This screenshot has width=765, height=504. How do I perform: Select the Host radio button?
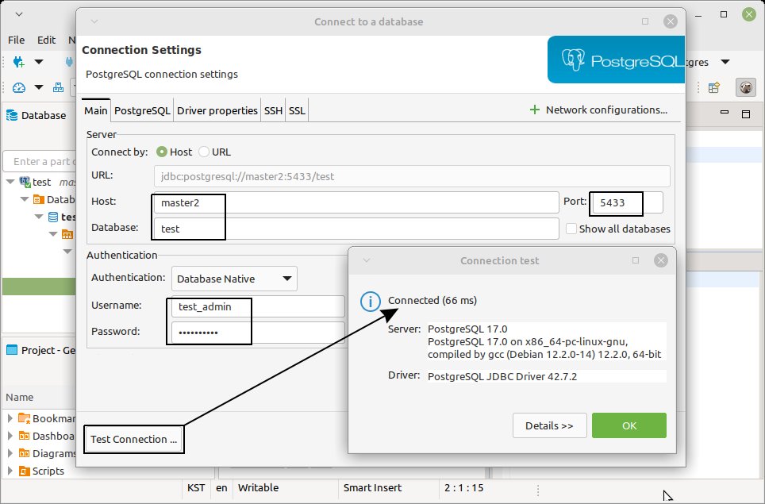[162, 152]
